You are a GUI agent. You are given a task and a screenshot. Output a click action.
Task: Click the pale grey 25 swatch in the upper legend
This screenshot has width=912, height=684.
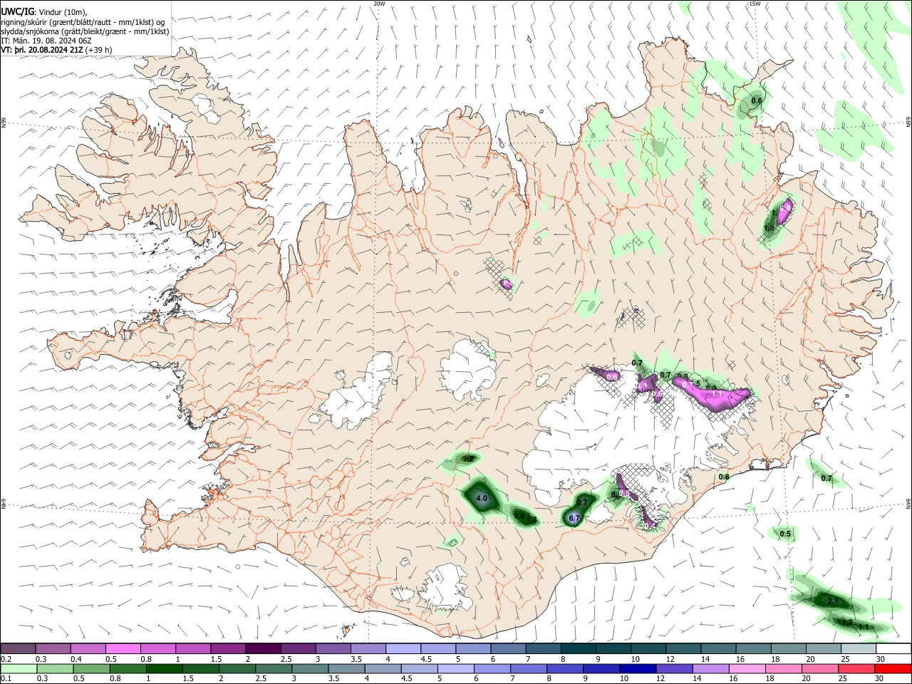[859, 649]
